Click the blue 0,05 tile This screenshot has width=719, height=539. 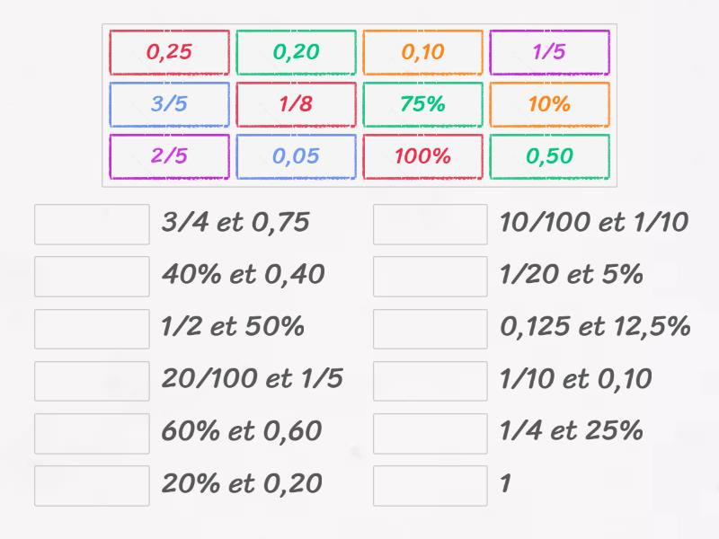coord(296,156)
